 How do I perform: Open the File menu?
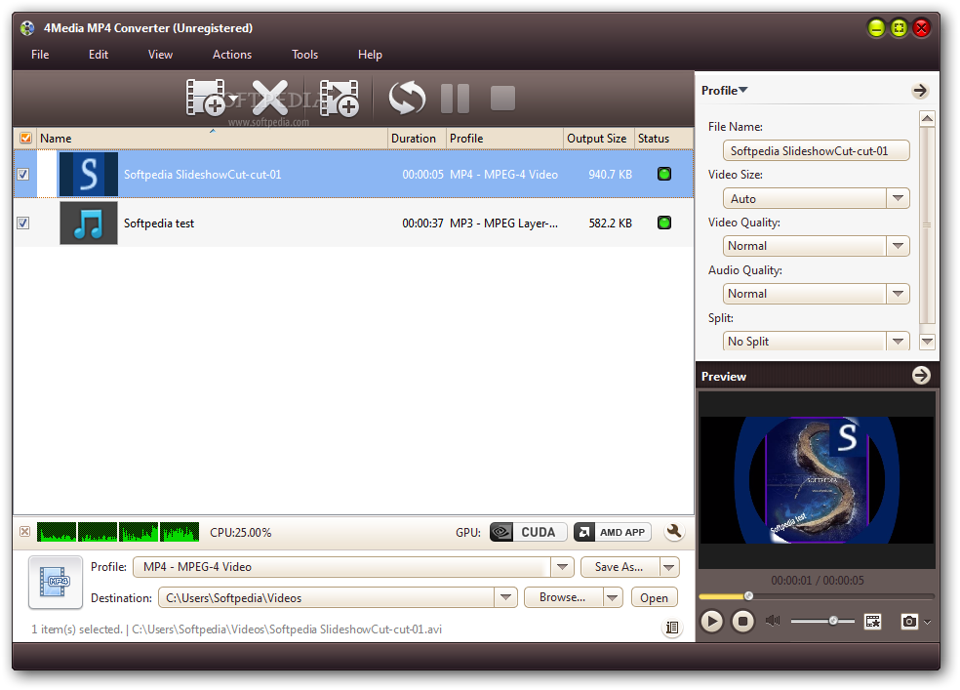pyautogui.click(x=40, y=55)
